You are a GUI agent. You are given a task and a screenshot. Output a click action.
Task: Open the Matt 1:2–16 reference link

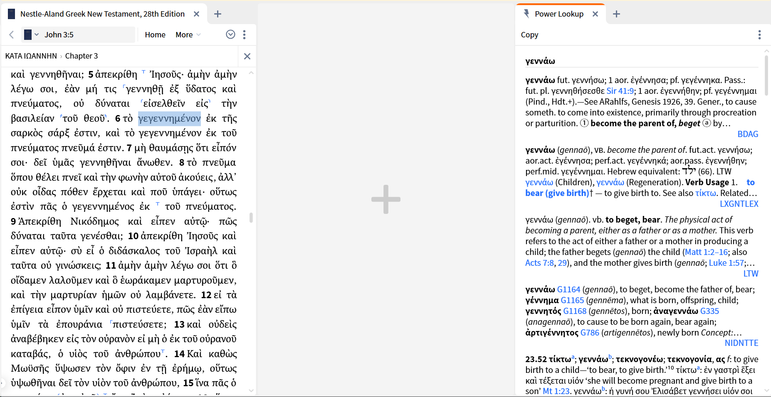tap(706, 252)
